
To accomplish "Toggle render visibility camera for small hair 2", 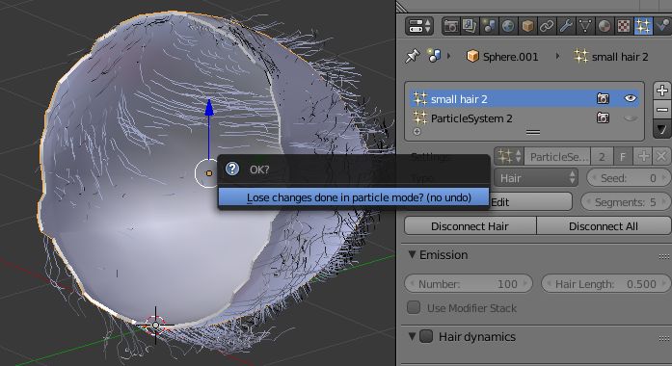I will coord(603,99).
